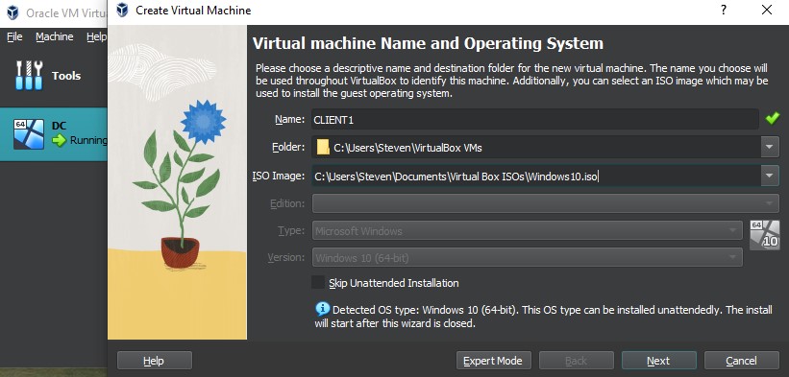Click the Help button at dialog bottom
Viewport: 789px width, 377px height.
(x=155, y=361)
